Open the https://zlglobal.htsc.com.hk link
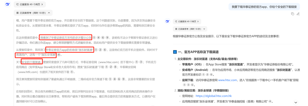 (214, 96)
